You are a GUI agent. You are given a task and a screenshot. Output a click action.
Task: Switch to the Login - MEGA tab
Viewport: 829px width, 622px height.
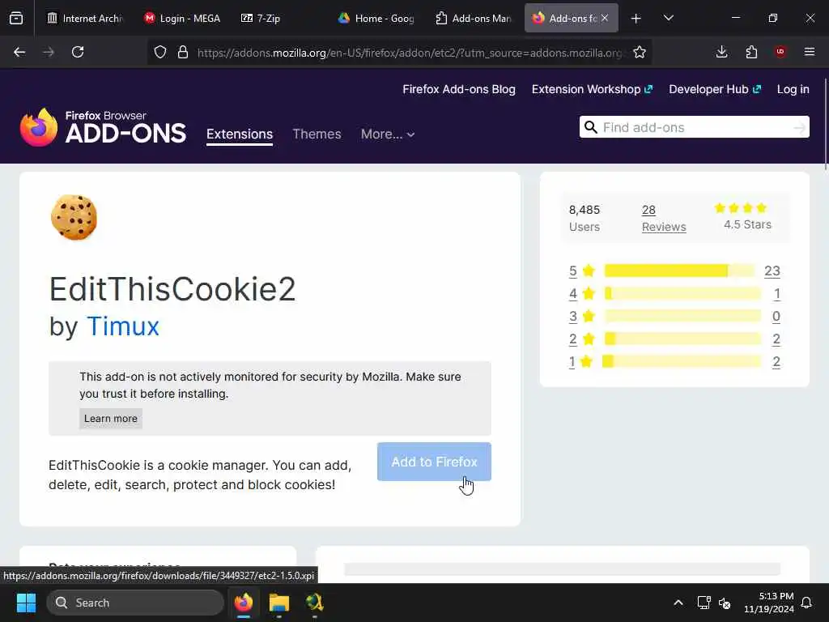182,18
